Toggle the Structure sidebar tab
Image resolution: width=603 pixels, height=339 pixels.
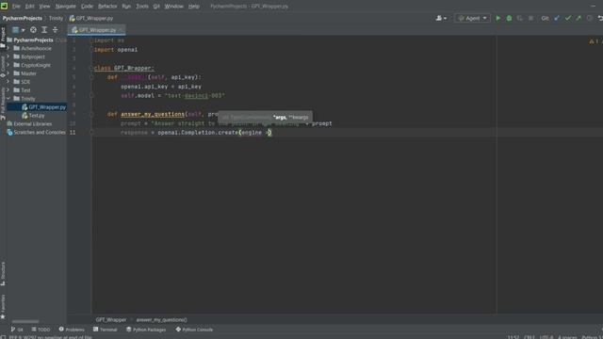(x=3, y=274)
